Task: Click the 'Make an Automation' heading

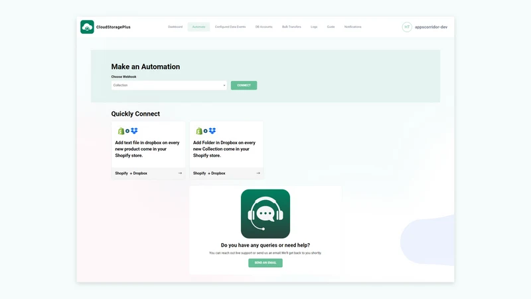Action: [145, 67]
